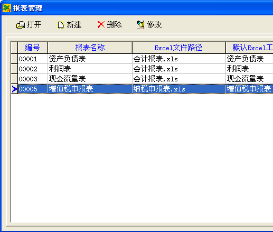
Task: Delete the report using 删除
Action: [109, 25]
